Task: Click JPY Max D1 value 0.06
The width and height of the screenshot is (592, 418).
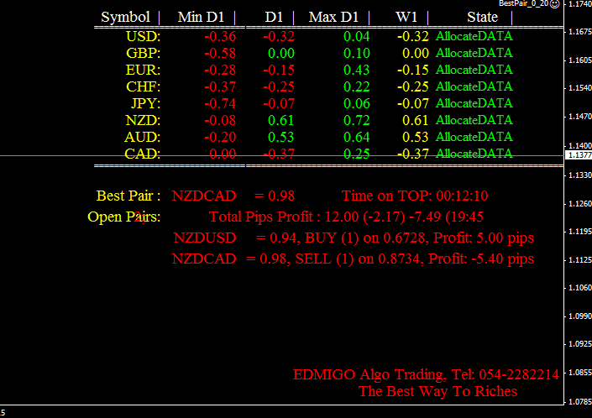Action: (357, 103)
